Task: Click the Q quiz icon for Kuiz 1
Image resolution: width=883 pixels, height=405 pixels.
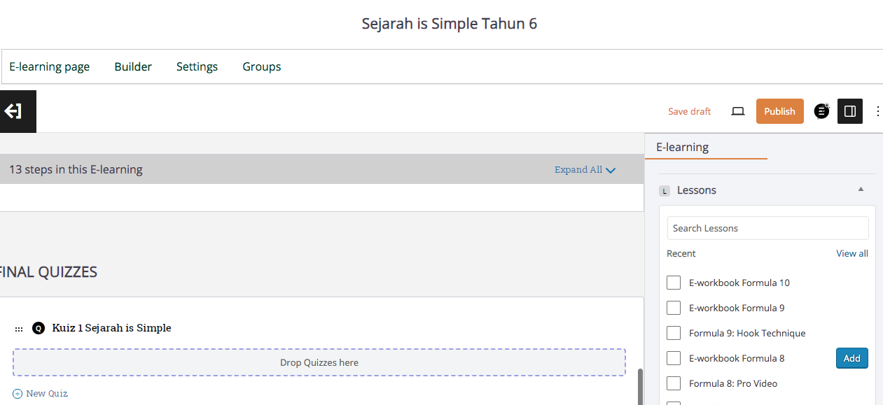Action: 39,328
